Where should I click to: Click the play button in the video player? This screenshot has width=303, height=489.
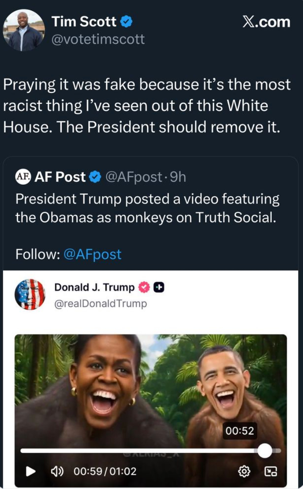30,471
